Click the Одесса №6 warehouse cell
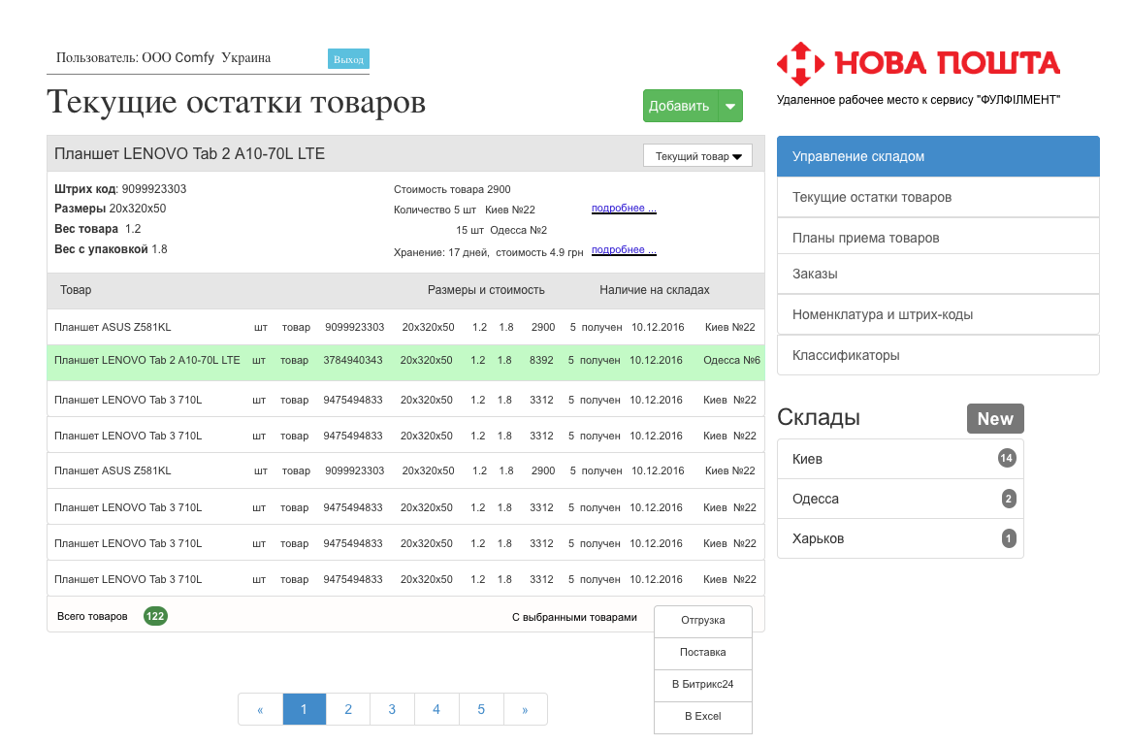This screenshot has width=1130, height=745. point(731,360)
